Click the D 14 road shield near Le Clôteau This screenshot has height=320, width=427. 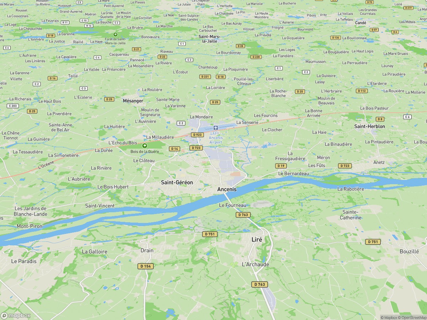click(x=174, y=149)
